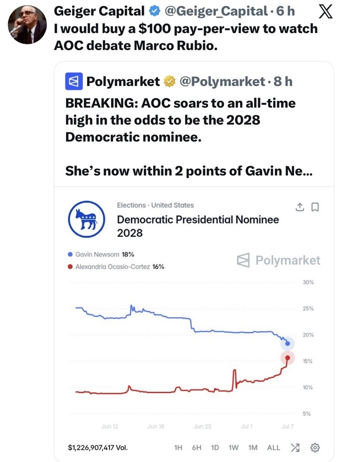Open Geiger Capital's profile avatar
This screenshot has height=462, width=342.
point(27,24)
